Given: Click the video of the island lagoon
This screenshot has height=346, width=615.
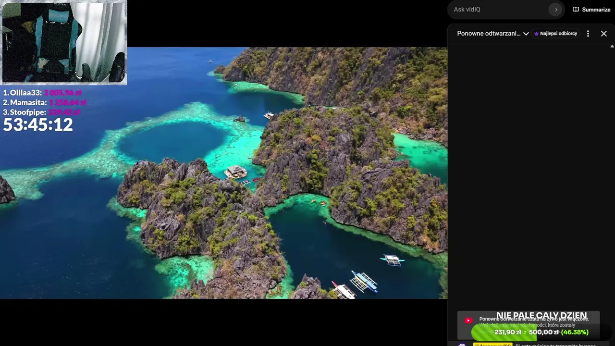Looking at the screenshot, I should click(224, 173).
